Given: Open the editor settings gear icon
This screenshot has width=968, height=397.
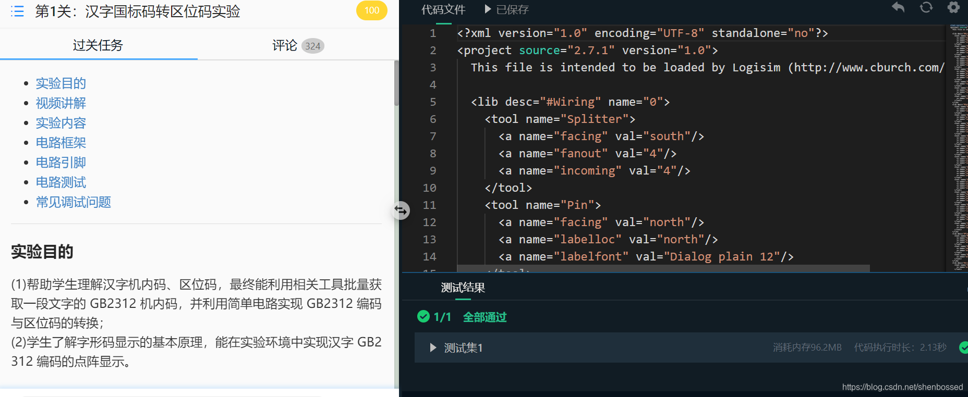Looking at the screenshot, I should [x=953, y=7].
